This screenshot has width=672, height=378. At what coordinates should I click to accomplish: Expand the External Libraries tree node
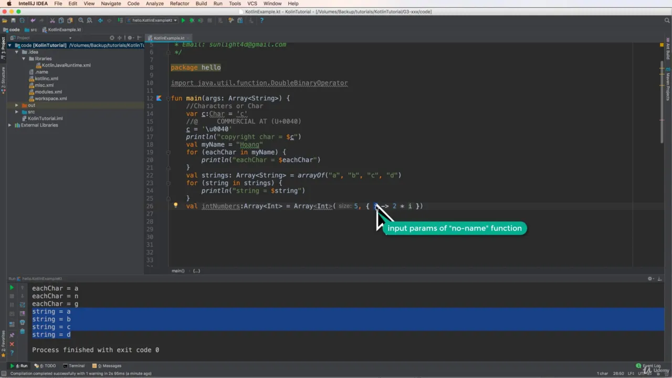pyautogui.click(x=9, y=125)
